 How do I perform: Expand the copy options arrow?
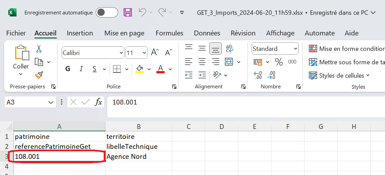[49, 62]
